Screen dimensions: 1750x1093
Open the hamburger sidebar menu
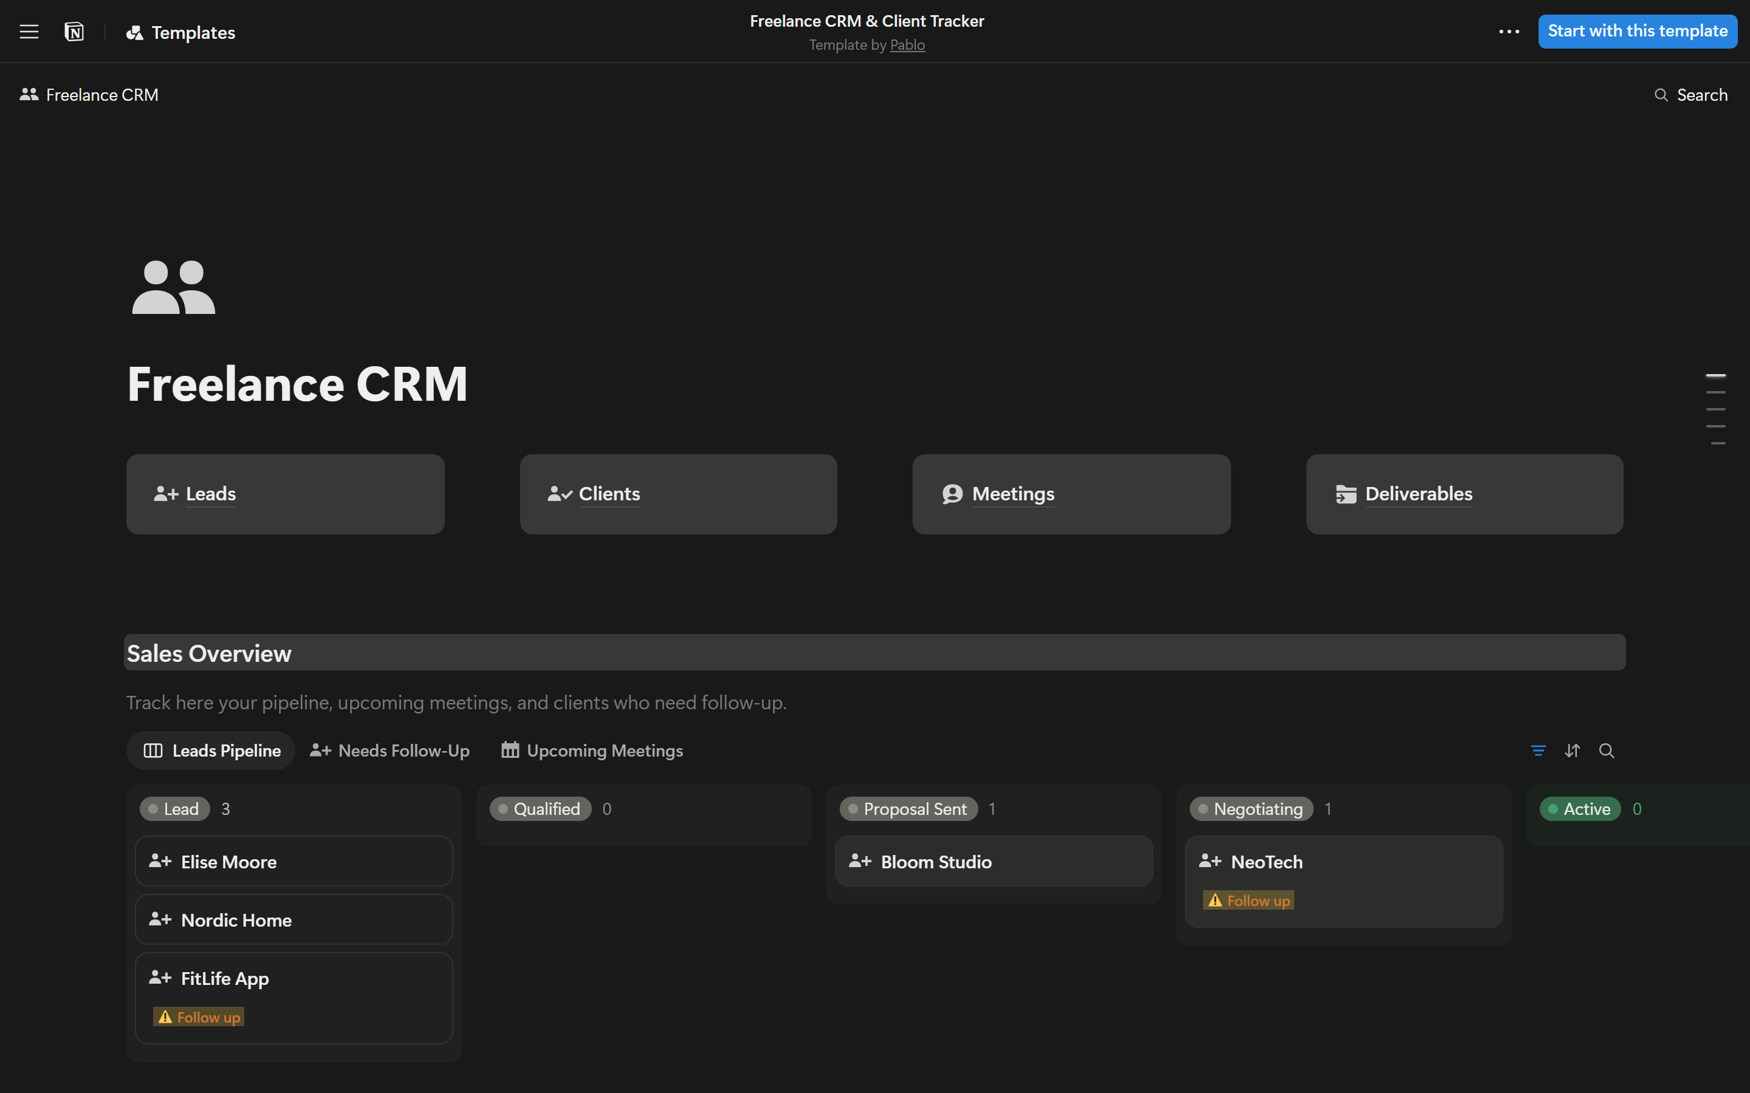point(29,32)
